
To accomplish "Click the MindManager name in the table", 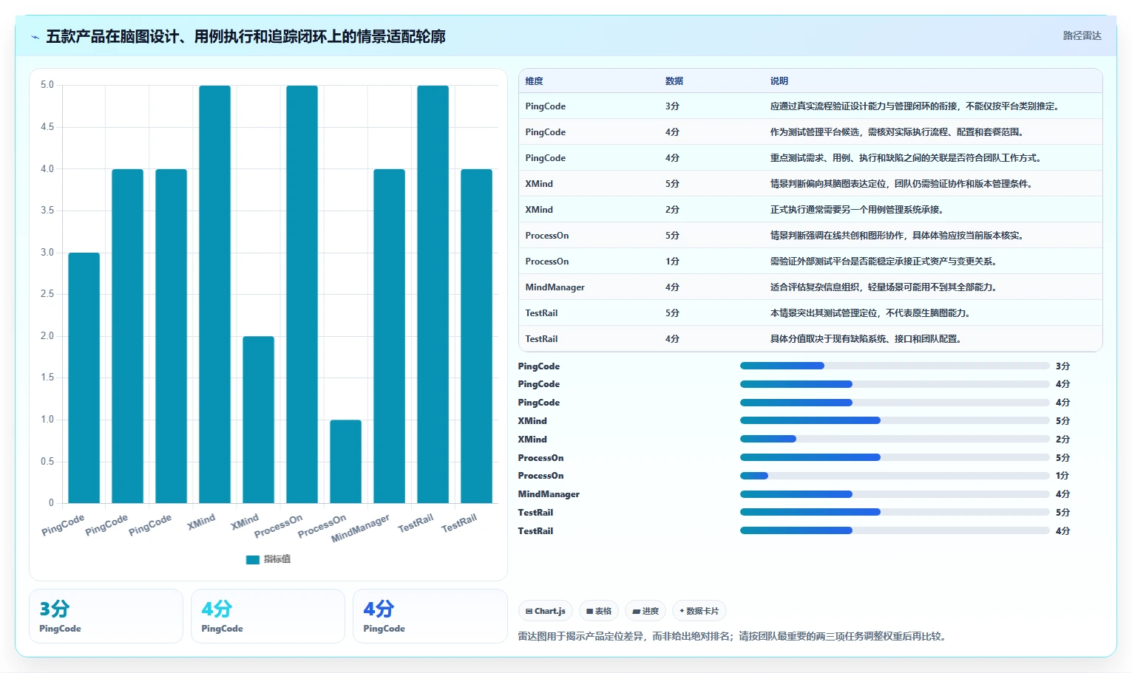I will (x=555, y=287).
